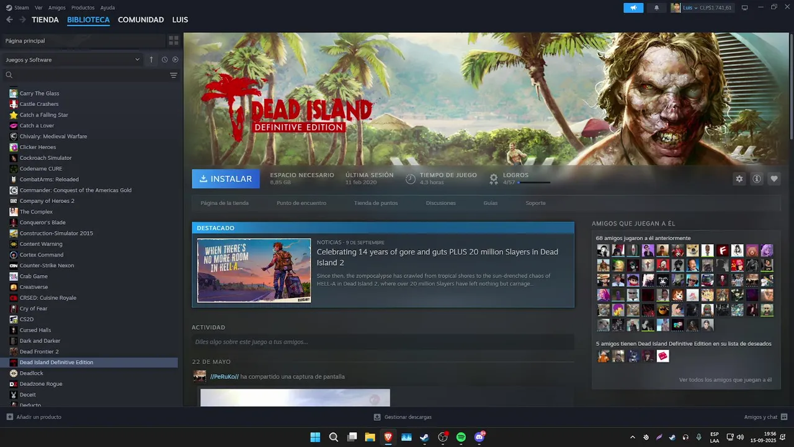
Task: Click the achievements (Logros) gear icon
Action: [x=494, y=179]
